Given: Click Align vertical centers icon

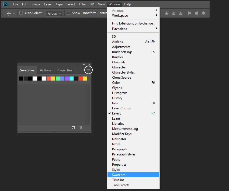Looking at the screenshot, I should pyautogui.click(x=174, y=13).
